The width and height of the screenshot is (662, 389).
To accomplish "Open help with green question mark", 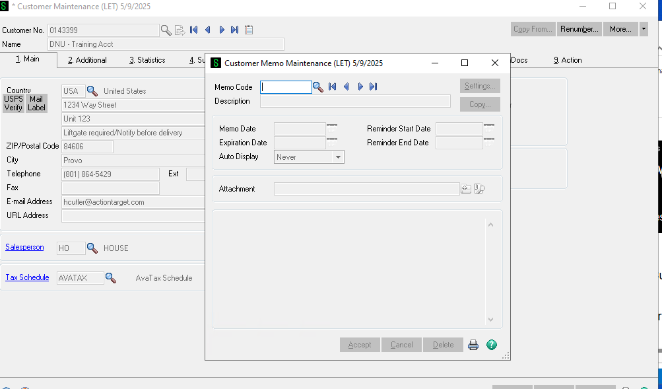I will point(492,345).
